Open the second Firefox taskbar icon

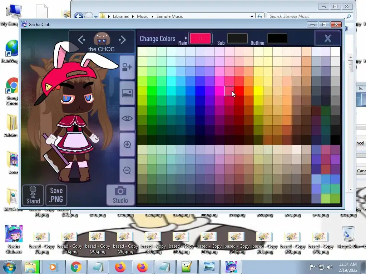click(x=142, y=267)
